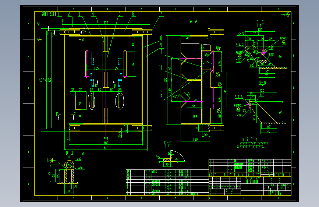Pick part balloon number 2
The width and height of the screenshot is (319, 207).
coord(69,14)
